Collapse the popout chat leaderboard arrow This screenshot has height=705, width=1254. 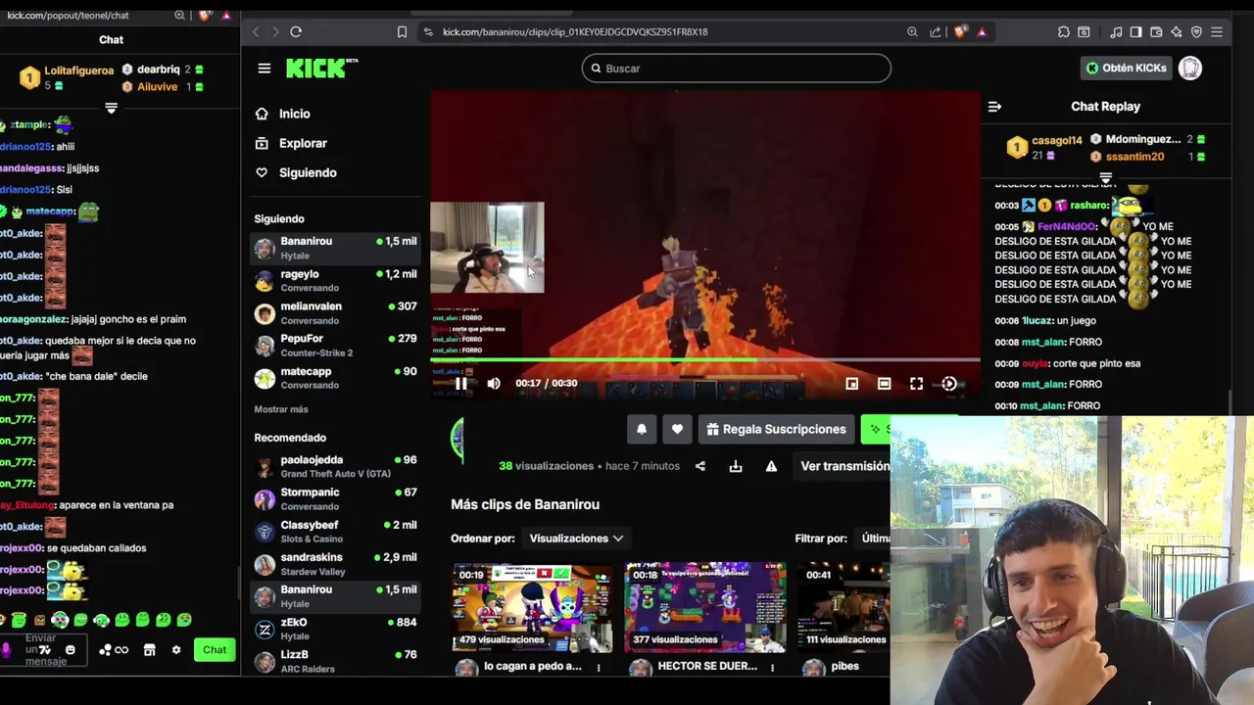click(111, 108)
